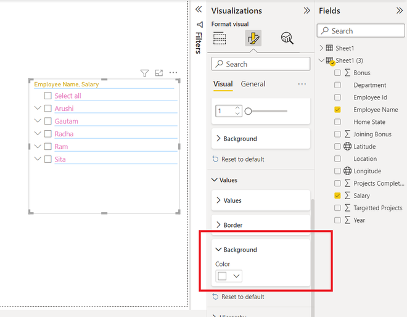Expand the Sheet1 table node
The image size is (407, 317).
pos(321,47)
